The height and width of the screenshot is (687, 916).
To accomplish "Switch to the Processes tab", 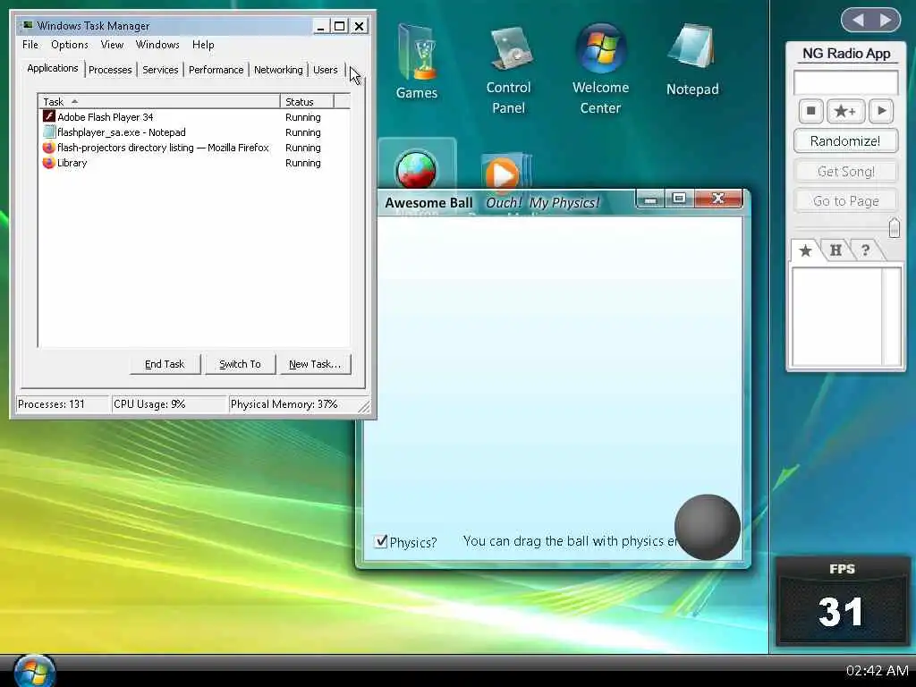I will click(x=110, y=70).
